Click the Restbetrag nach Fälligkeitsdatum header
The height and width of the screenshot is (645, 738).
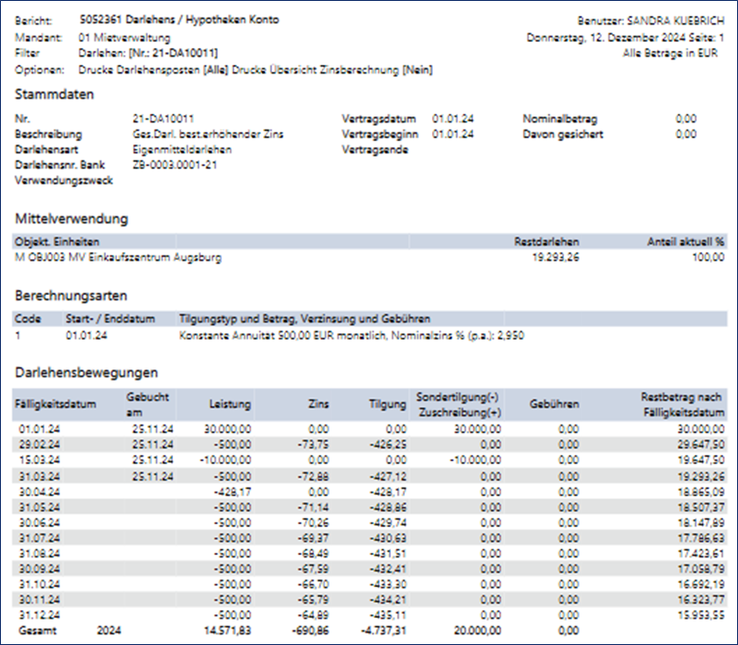pyautogui.click(x=681, y=404)
